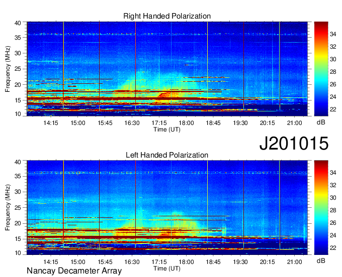The width and height of the screenshot is (342, 277).
Task: Click the 15 MHz tick of Right Handed plot
Action: pyautogui.click(x=18, y=100)
